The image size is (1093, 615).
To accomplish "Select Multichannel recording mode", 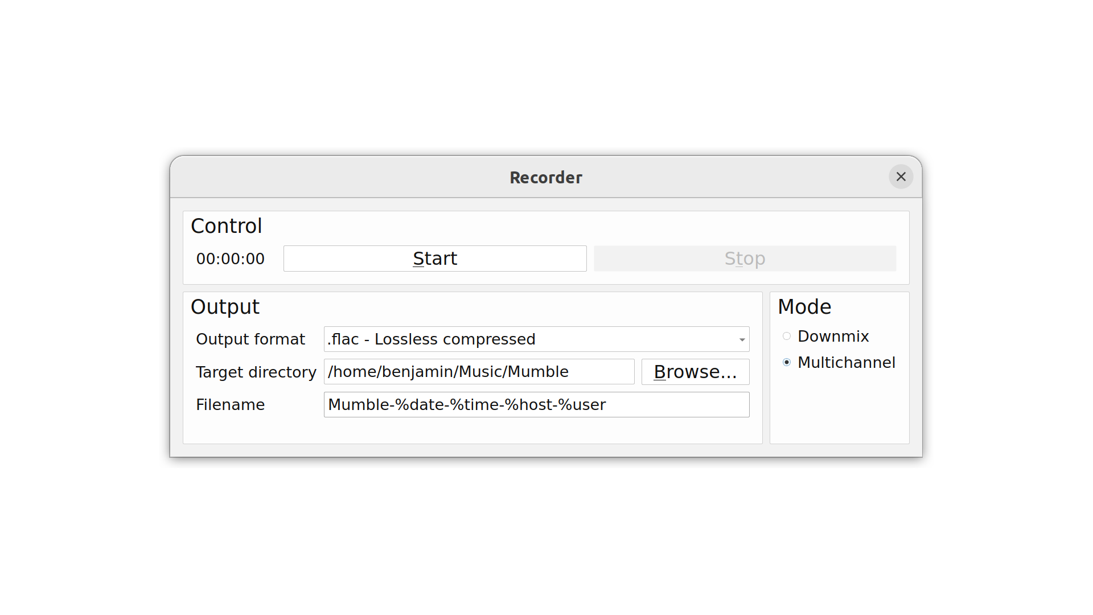I will pyautogui.click(x=785, y=362).
